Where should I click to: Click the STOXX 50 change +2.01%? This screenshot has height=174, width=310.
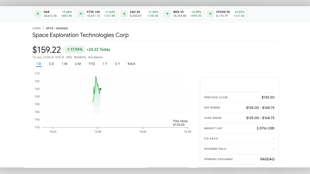click(239, 12)
